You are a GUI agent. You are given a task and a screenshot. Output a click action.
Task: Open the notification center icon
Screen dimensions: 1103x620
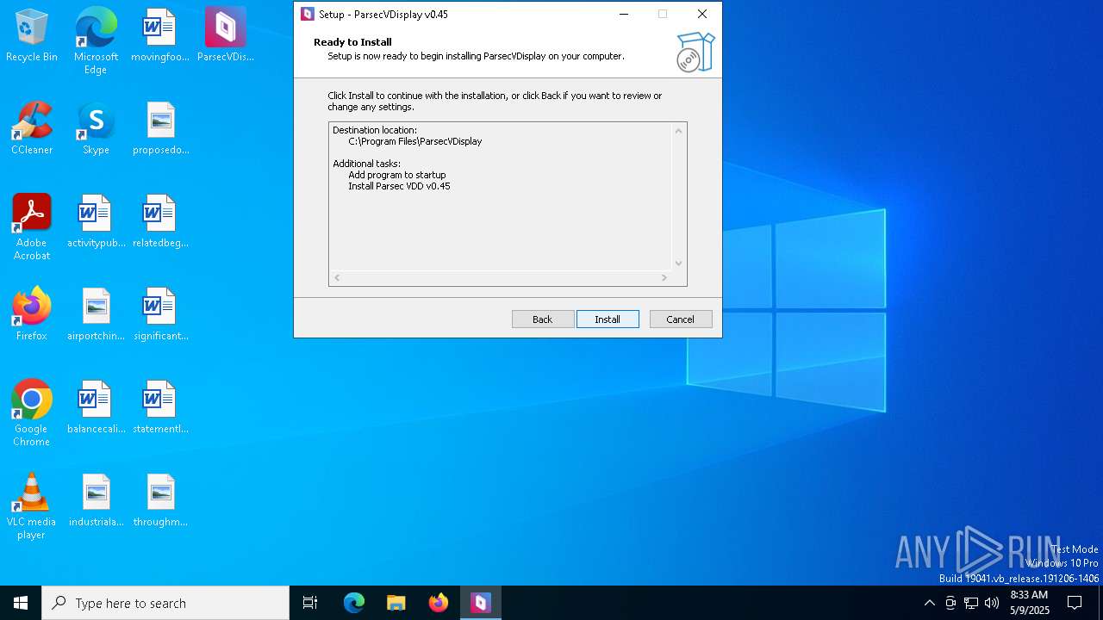[x=1075, y=603]
